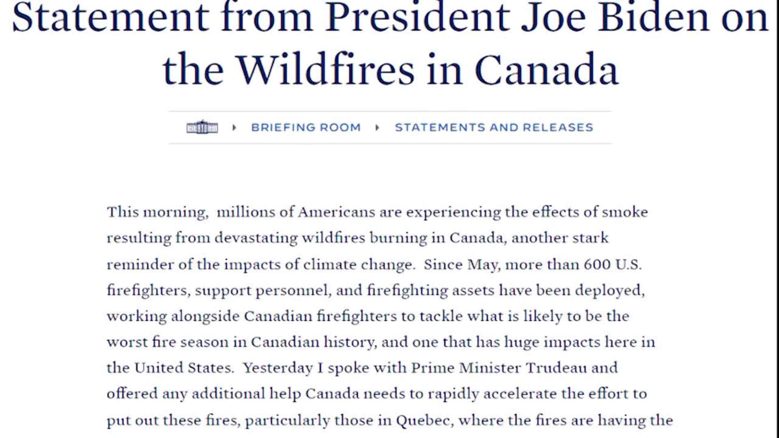Click headline text "the Wildfires in Canada"

click(x=390, y=70)
